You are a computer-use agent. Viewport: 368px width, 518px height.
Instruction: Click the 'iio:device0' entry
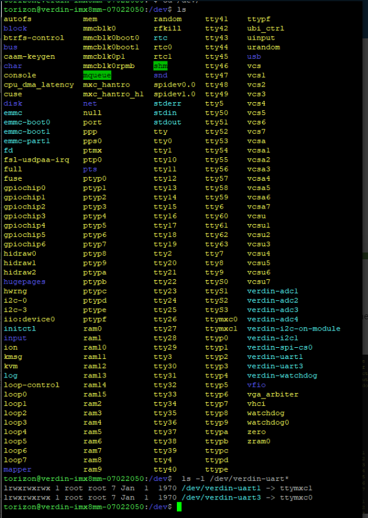(29, 319)
